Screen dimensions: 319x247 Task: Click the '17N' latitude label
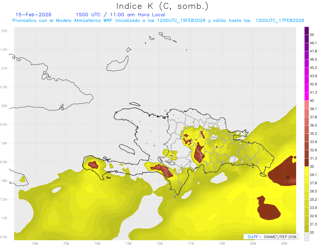4,218
